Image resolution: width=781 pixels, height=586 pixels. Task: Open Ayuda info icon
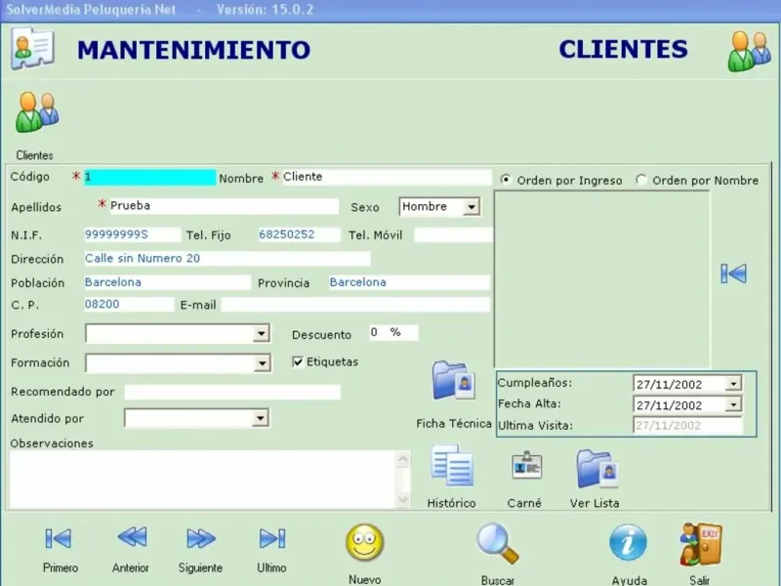[628, 543]
